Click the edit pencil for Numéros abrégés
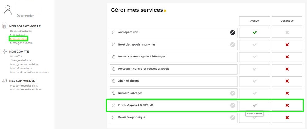Image resolution: width=307 pixels, height=129 pixels. 232,93
